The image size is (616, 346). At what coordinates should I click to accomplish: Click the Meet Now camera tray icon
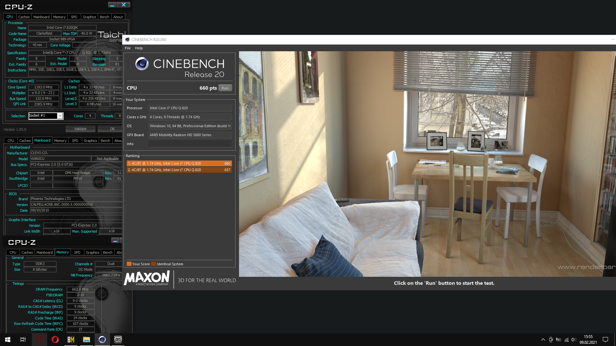[551, 340]
